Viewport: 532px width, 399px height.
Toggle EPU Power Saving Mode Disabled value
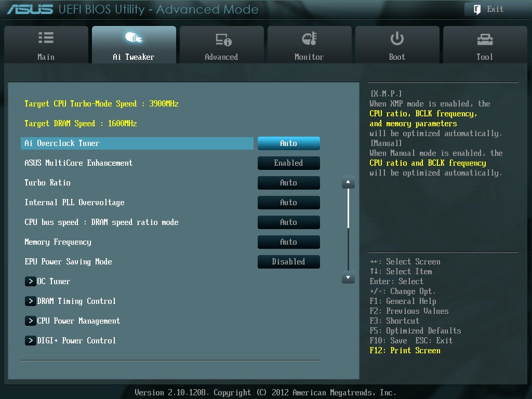[x=288, y=262]
